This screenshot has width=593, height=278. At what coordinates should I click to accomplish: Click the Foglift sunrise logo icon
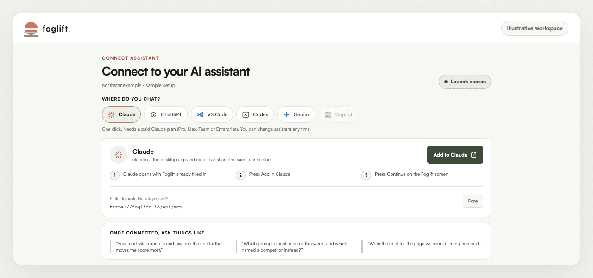click(31, 29)
